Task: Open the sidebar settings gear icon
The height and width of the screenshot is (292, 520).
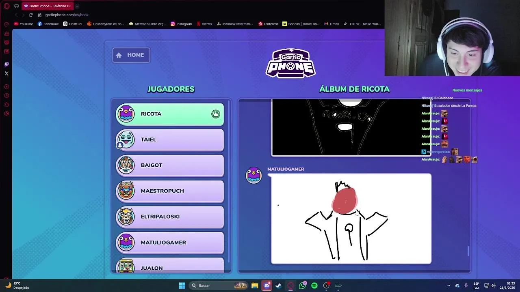Action: (x=6, y=114)
